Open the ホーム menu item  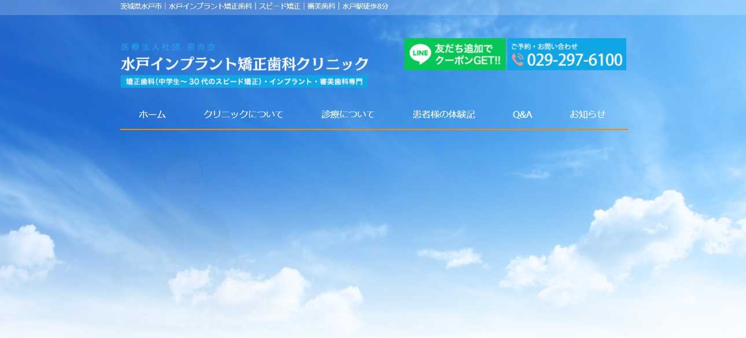(152, 114)
